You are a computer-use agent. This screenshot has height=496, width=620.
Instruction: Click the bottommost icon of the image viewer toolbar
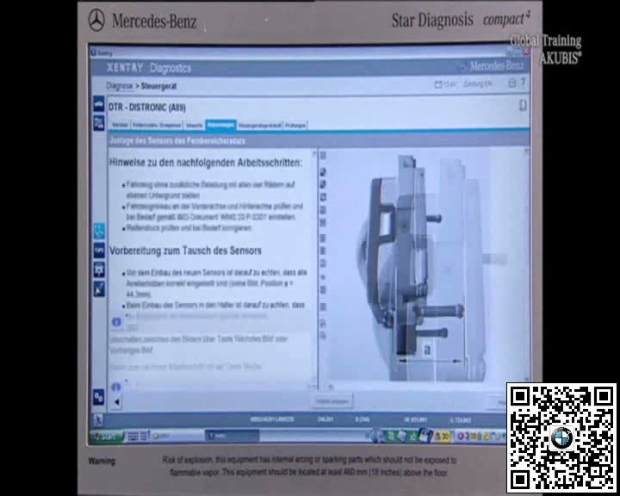(323, 336)
